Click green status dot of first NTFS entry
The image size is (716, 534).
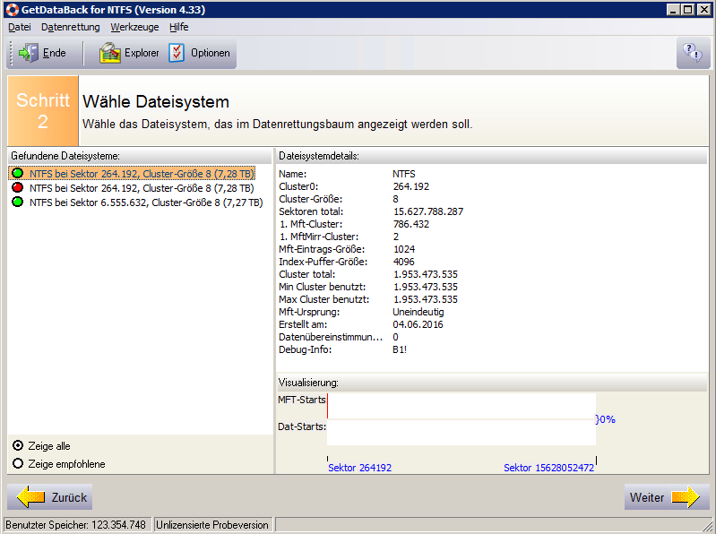click(x=17, y=174)
